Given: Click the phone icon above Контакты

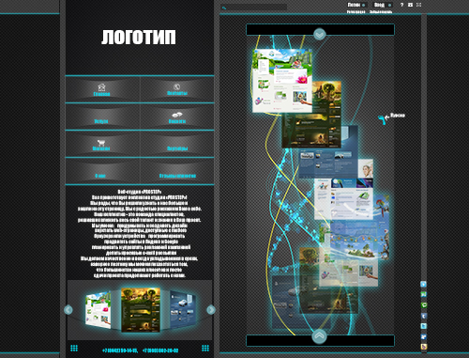Looking at the screenshot, I should coord(176,86).
